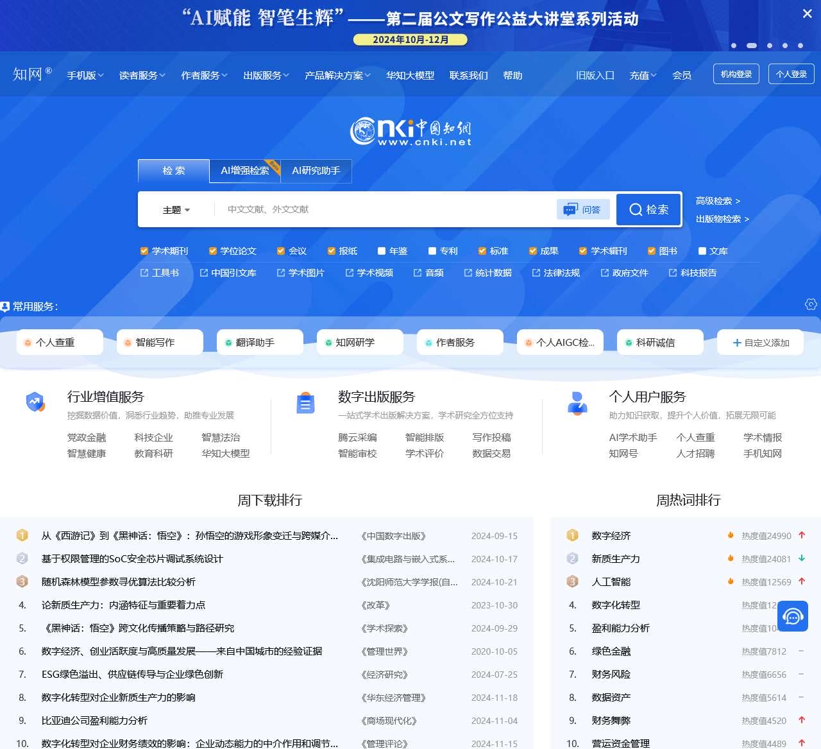Check 年鉴 checkbox
This screenshot has width=821, height=749.
[382, 251]
